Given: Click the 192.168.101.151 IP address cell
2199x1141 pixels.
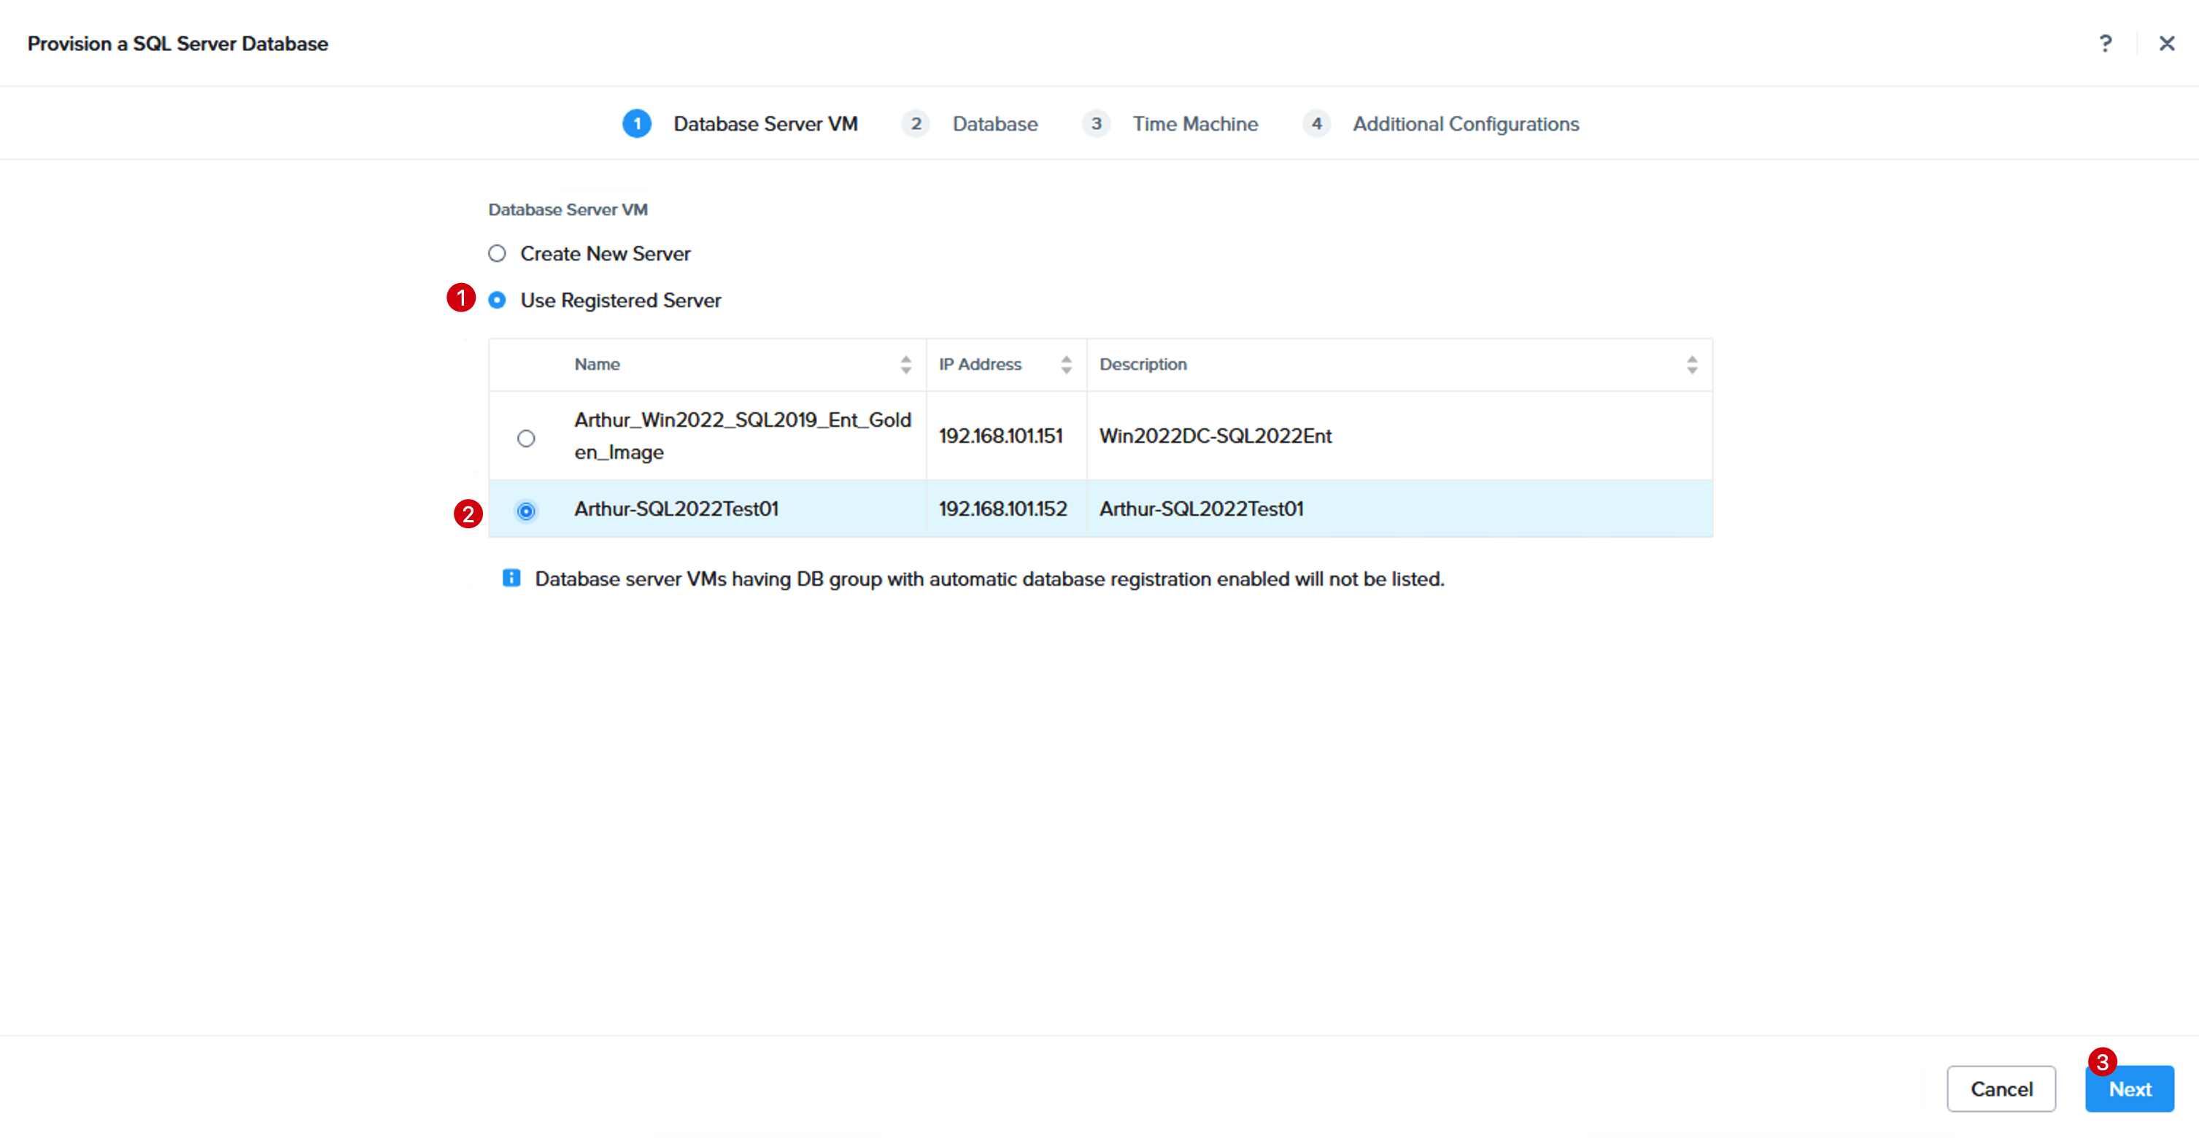Looking at the screenshot, I should (1000, 436).
